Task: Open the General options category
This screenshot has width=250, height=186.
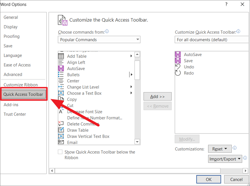Action: coord(11,17)
